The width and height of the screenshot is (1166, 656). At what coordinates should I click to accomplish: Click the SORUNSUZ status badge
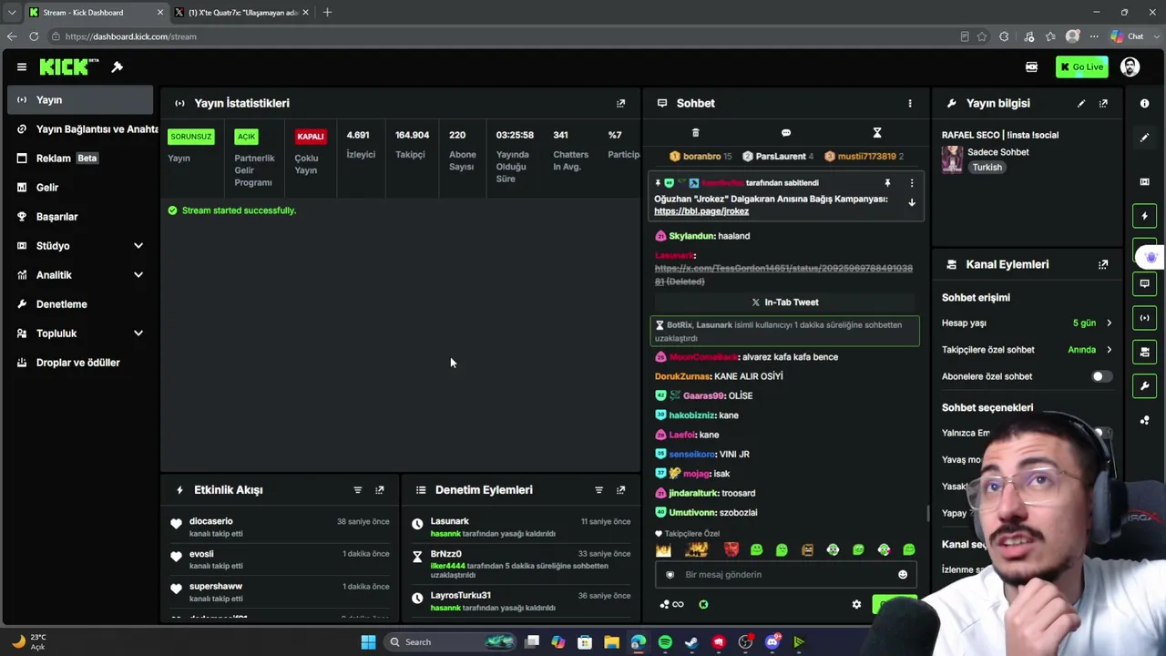190,137
